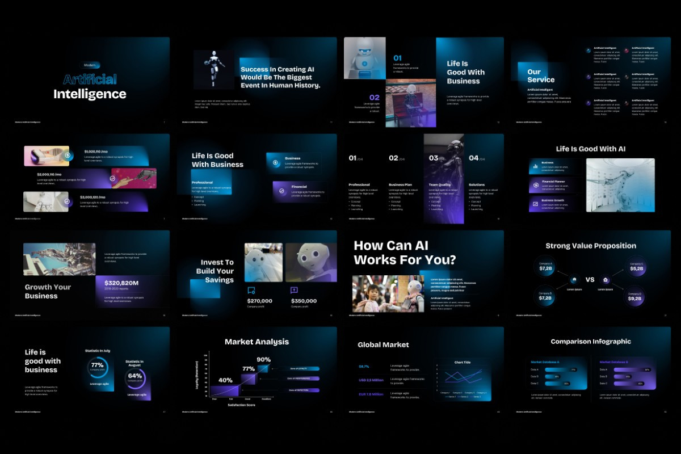
Task: Click the '04' number on four-column slide
Action: point(474,158)
